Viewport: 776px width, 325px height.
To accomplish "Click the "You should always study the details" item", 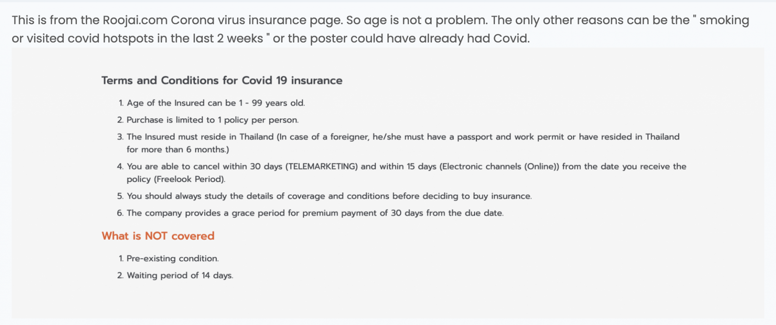I will tap(329, 196).
